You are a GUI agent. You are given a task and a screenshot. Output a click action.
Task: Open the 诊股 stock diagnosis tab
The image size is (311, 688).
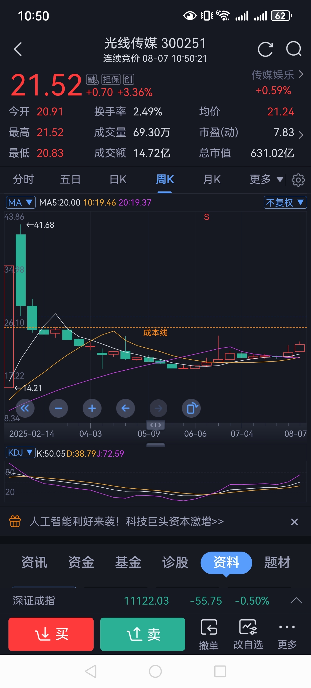(175, 562)
